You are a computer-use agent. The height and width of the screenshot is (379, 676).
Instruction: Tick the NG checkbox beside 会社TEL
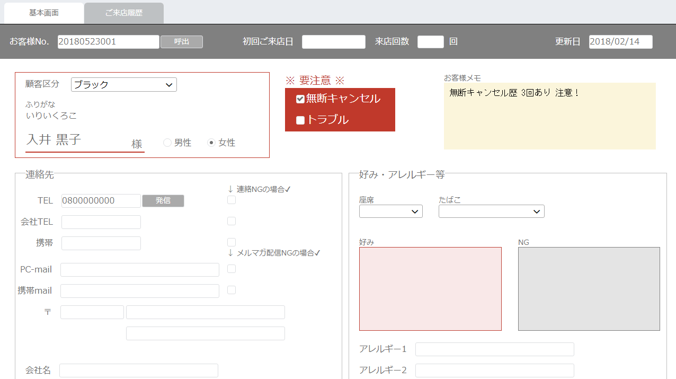click(x=232, y=222)
